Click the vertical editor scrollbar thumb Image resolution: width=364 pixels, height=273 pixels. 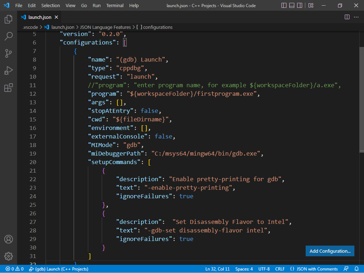pyautogui.click(x=362, y=99)
